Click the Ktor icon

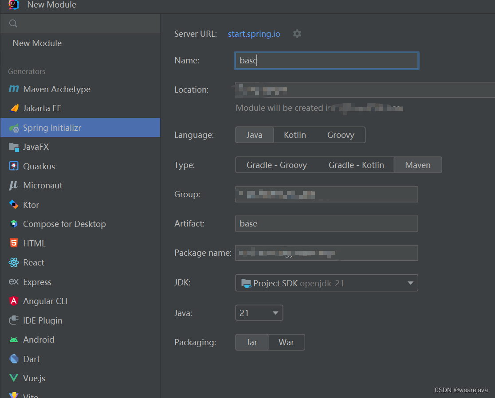[14, 205]
